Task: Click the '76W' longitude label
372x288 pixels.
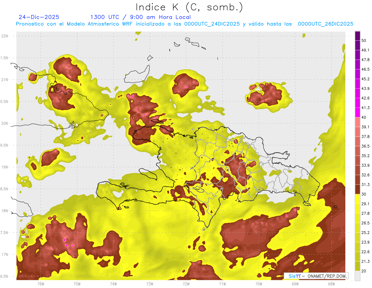Action: coord(41,284)
